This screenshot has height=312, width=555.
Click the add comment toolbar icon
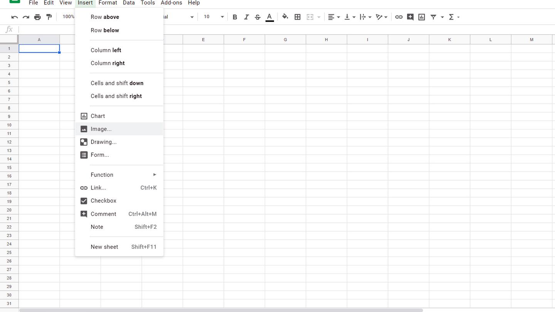[410, 17]
